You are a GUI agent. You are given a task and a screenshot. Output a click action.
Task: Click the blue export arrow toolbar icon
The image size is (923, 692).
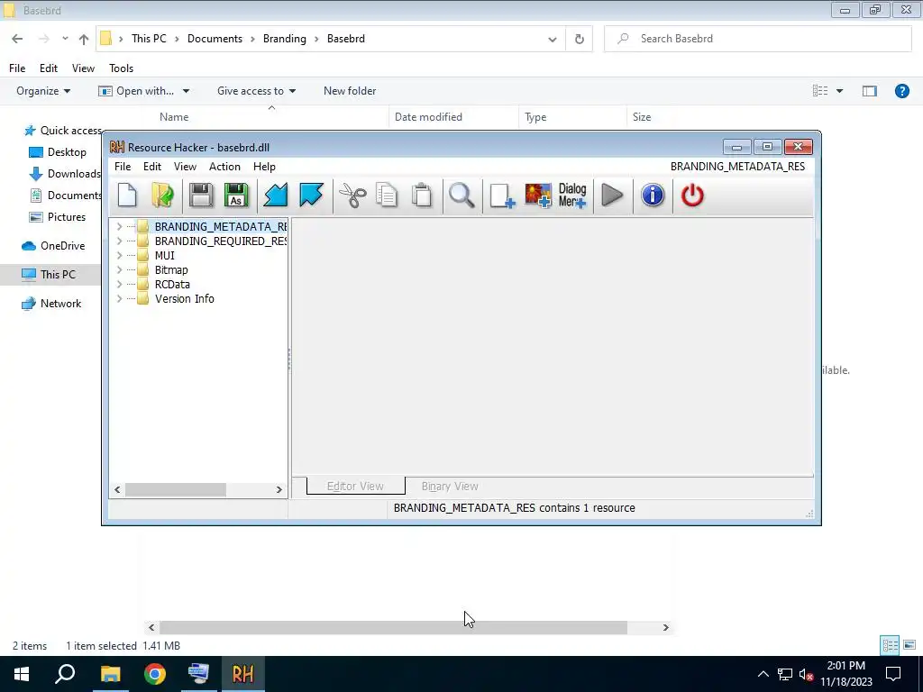coord(311,196)
